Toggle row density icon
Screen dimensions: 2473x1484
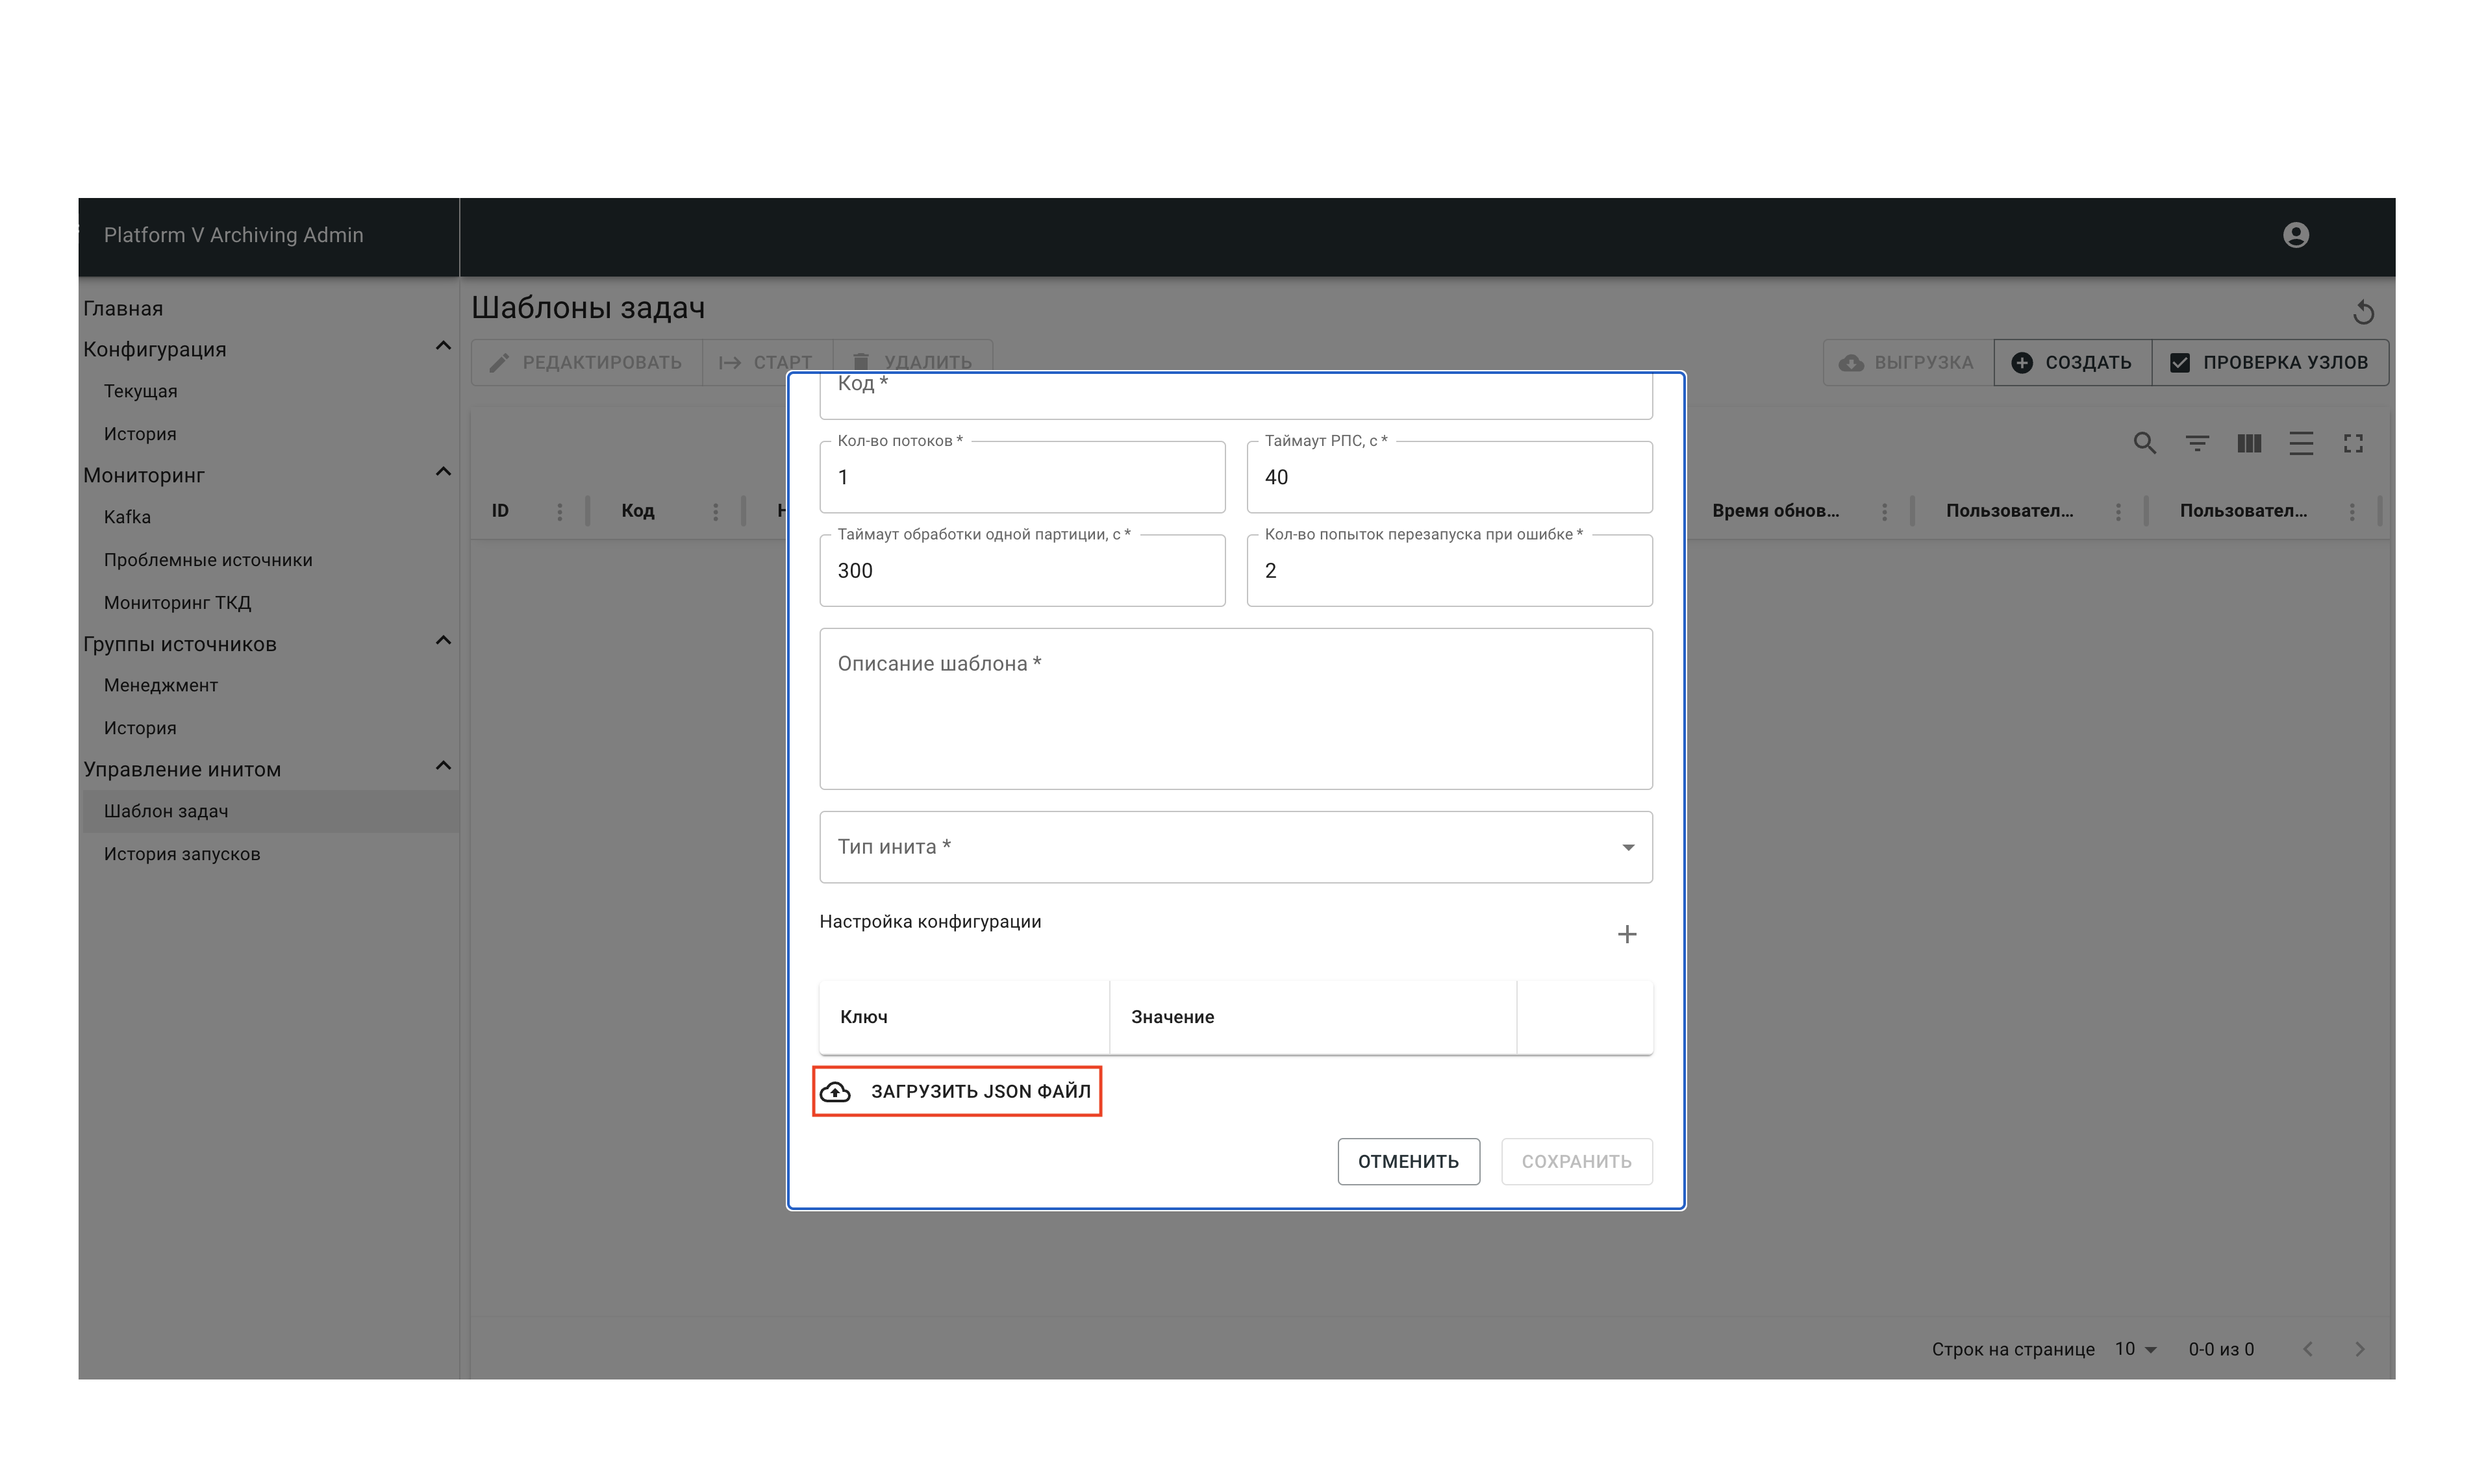coord(2301,443)
